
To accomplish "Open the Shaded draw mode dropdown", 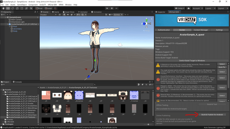I will click(48, 15).
